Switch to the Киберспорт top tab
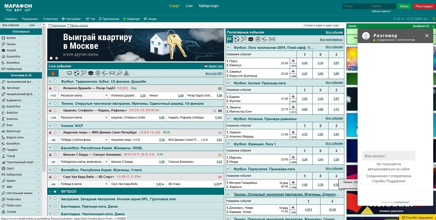 click(x=209, y=6)
